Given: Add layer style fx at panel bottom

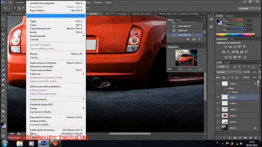Looking at the screenshot, I should click(230, 138).
